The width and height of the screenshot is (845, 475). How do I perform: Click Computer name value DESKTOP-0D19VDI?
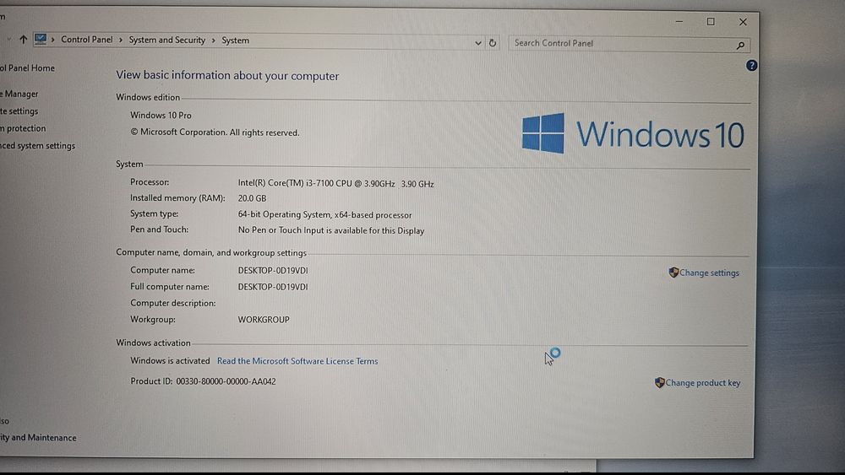coord(273,271)
